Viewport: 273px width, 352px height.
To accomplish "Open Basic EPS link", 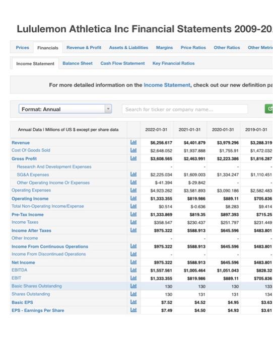I will pyautogui.click(x=22, y=302).
